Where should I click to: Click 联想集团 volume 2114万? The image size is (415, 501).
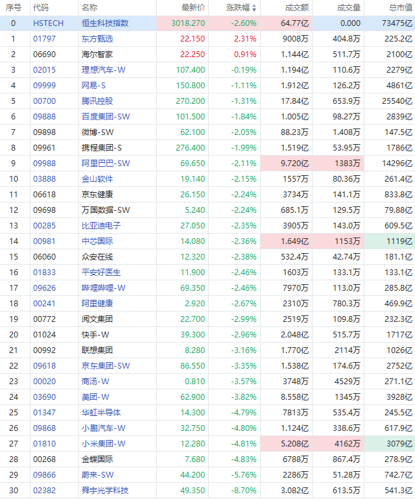coord(348,350)
